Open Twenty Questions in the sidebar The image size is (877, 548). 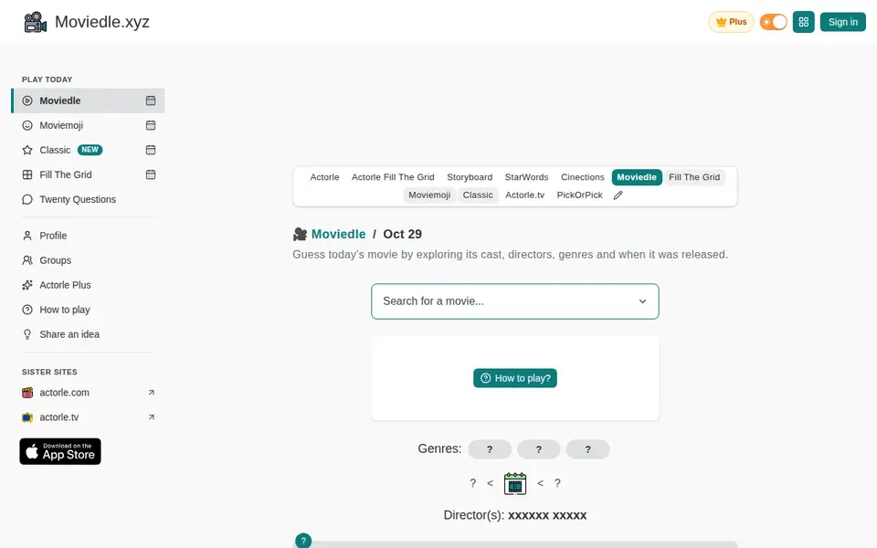tap(78, 199)
